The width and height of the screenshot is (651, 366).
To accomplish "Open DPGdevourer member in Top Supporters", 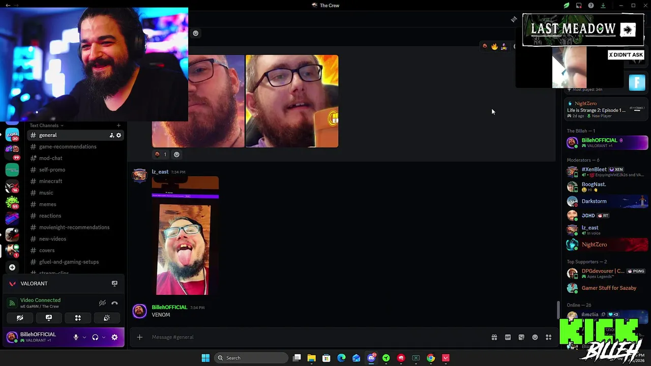I will click(x=607, y=273).
